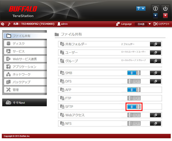
Task: Click the power icon in header
Action: point(165,9)
